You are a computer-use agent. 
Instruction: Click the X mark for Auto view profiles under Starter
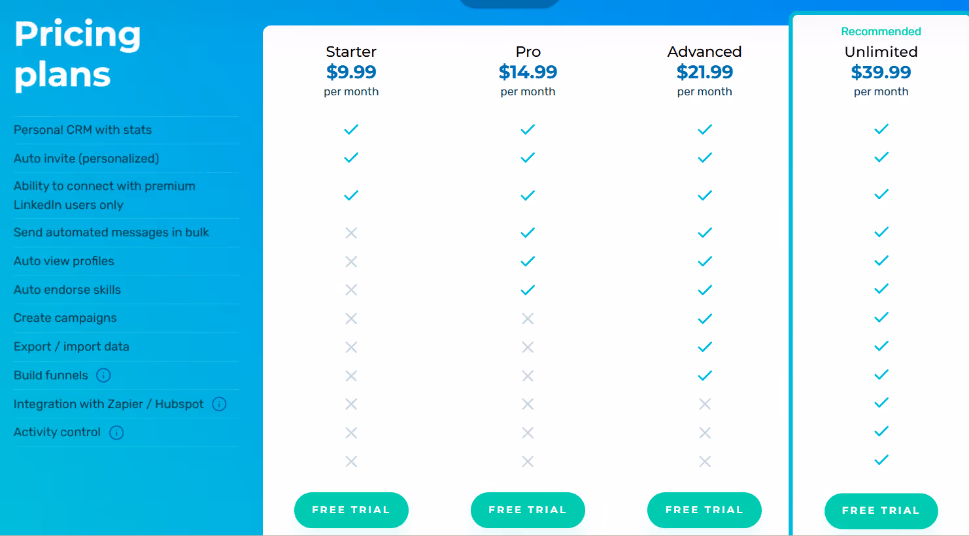click(351, 260)
